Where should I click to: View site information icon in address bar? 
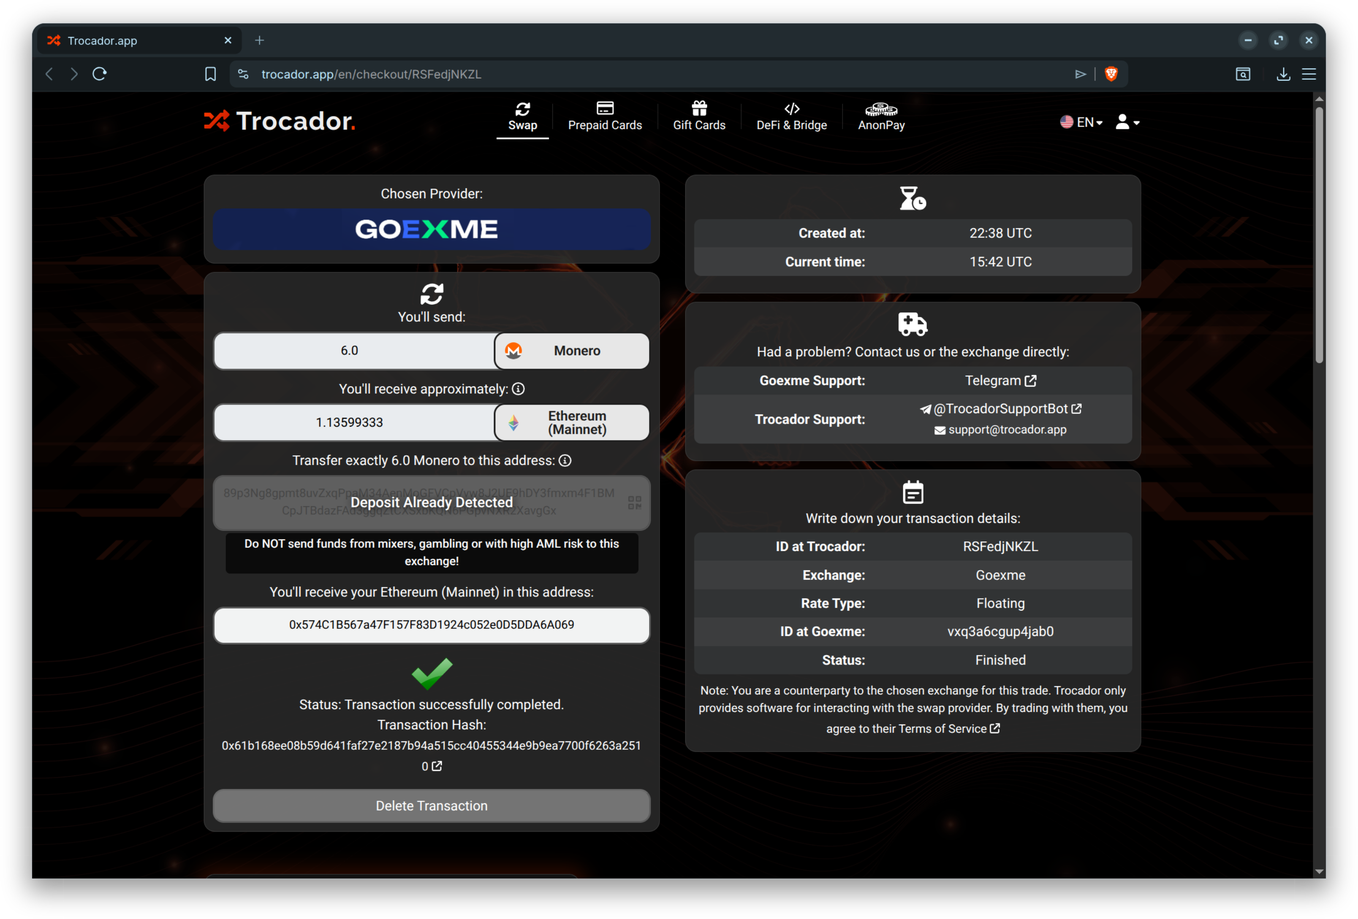(x=243, y=74)
